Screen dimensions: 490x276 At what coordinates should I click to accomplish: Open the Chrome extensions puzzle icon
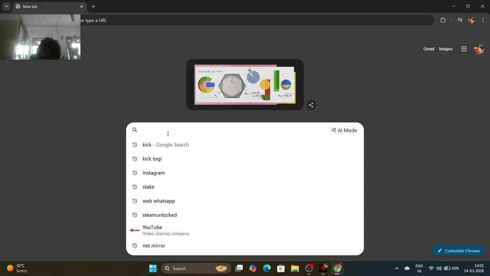[x=443, y=20]
